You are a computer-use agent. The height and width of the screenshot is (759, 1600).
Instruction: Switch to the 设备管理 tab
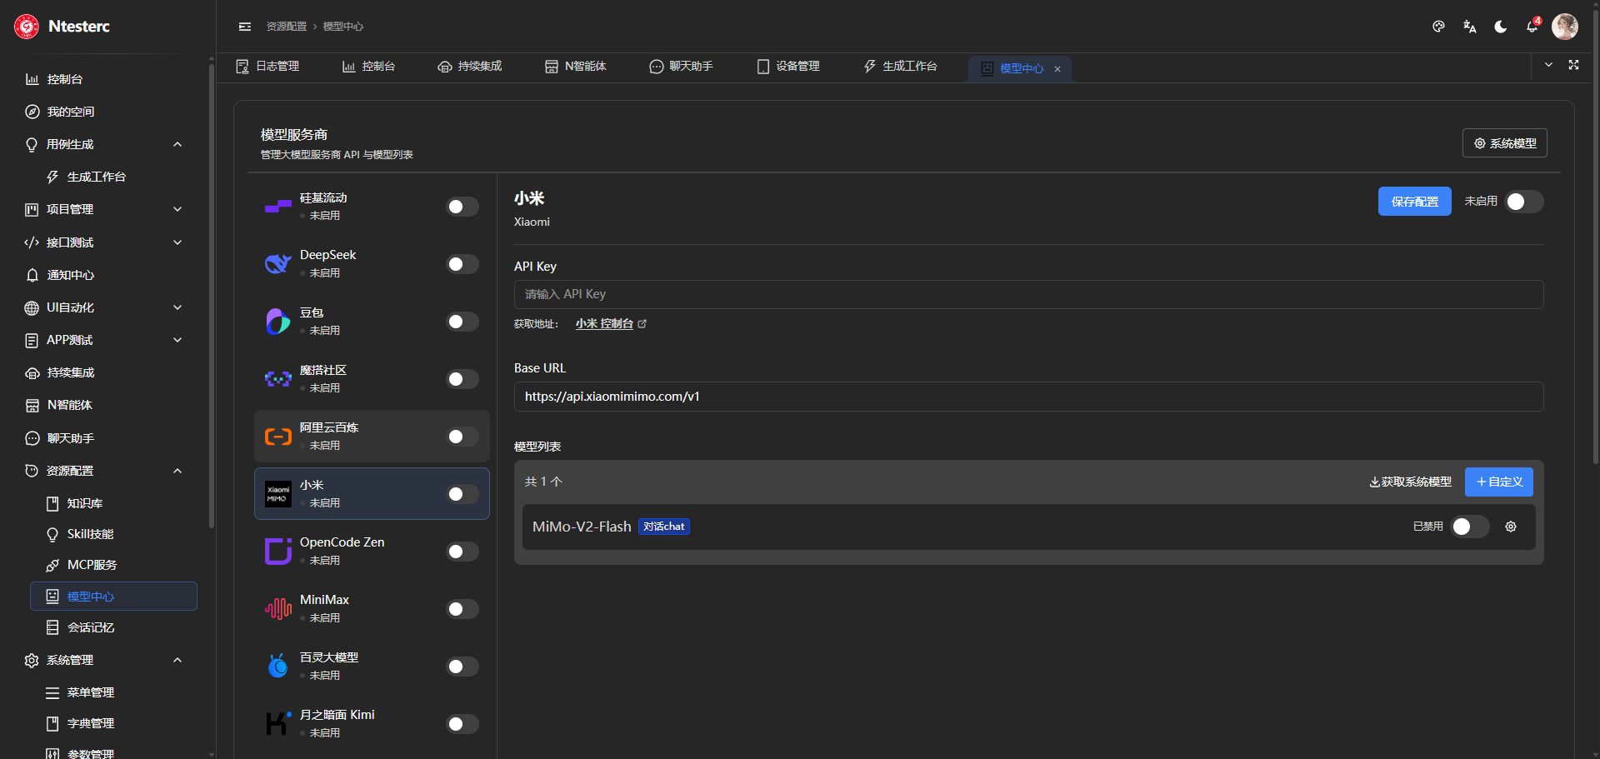point(788,66)
